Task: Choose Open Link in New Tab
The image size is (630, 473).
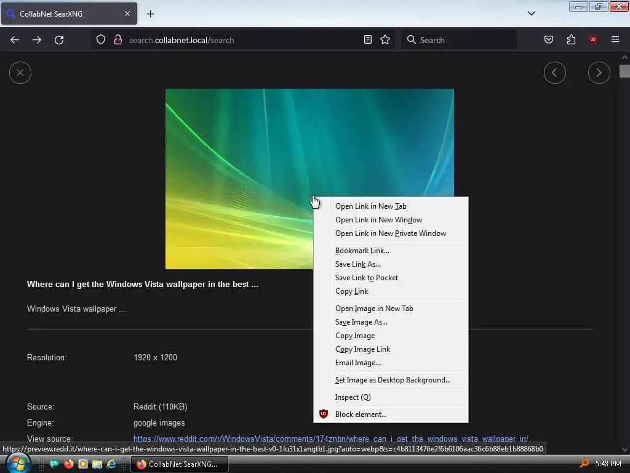Action: [391, 206]
